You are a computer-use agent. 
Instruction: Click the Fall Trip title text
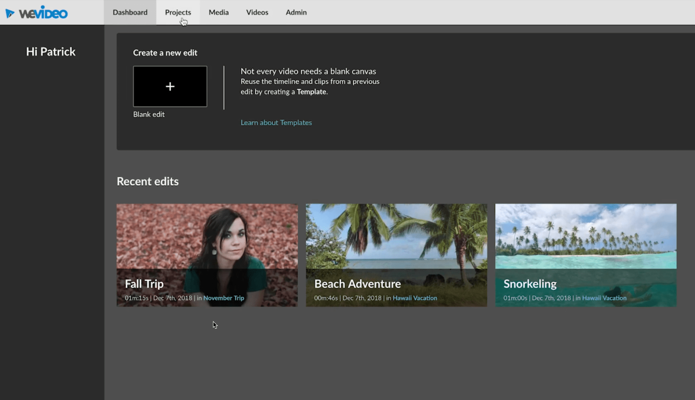point(144,284)
